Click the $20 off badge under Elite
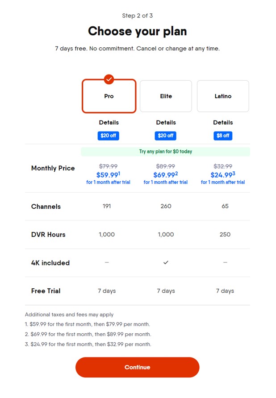Viewport: 276px width, 398px height. click(166, 136)
